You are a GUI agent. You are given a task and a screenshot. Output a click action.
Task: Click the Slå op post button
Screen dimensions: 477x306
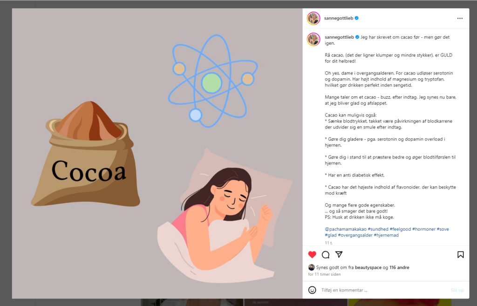click(457, 290)
